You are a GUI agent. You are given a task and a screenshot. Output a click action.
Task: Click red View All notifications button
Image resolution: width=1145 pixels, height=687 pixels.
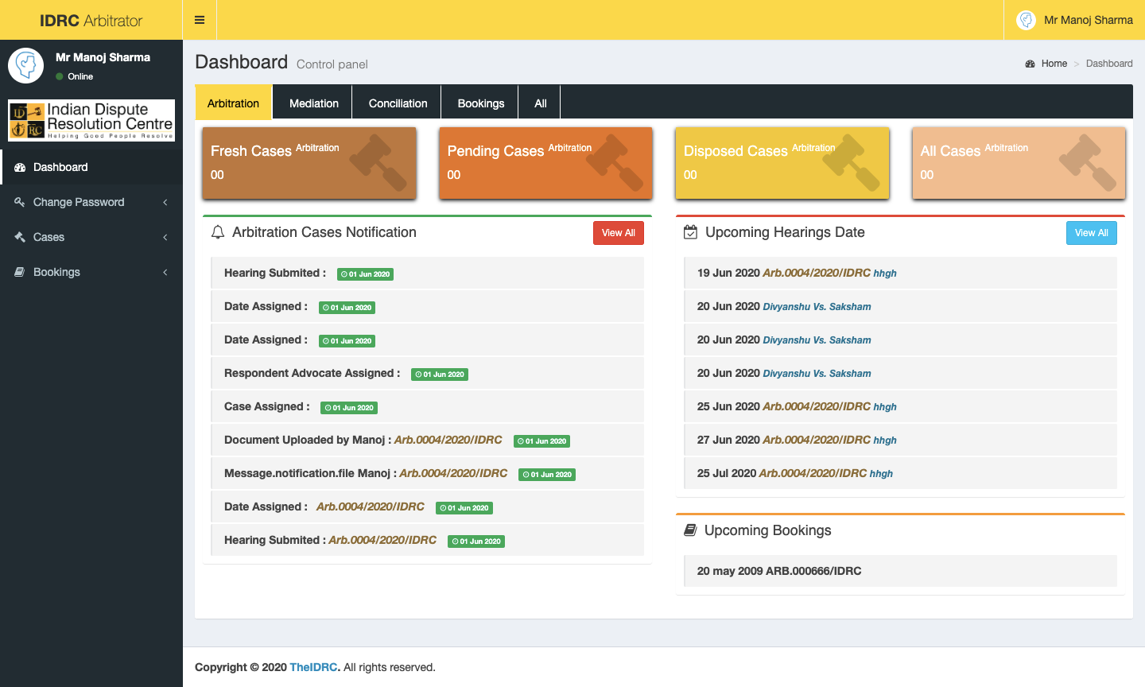point(618,233)
